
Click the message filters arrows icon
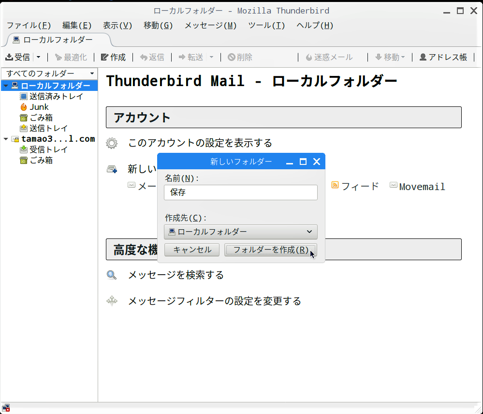coord(112,301)
